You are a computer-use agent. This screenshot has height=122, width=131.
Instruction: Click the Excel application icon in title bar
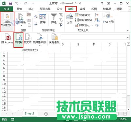click(x=4, y=3)
